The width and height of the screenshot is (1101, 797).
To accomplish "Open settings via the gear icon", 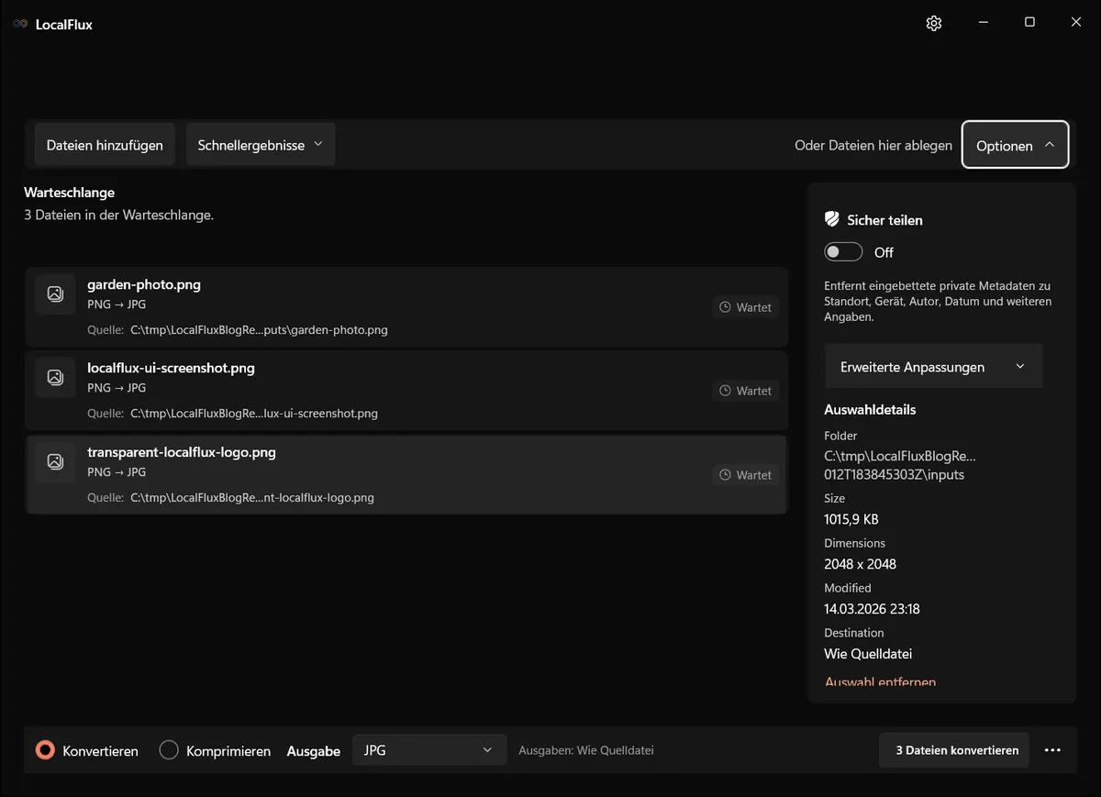I will pos(934,23).
